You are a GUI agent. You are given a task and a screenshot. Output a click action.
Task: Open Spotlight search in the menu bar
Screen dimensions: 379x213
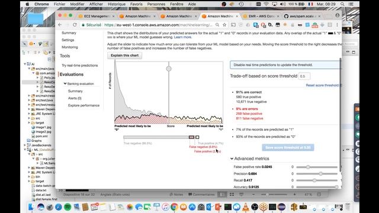(x=342, y=4)
